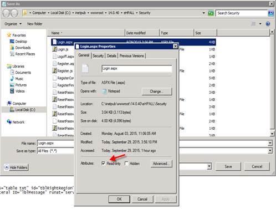The image size is (276, 209).
Task: Select the Logoff.aspx file
Action: coord(63,57)
